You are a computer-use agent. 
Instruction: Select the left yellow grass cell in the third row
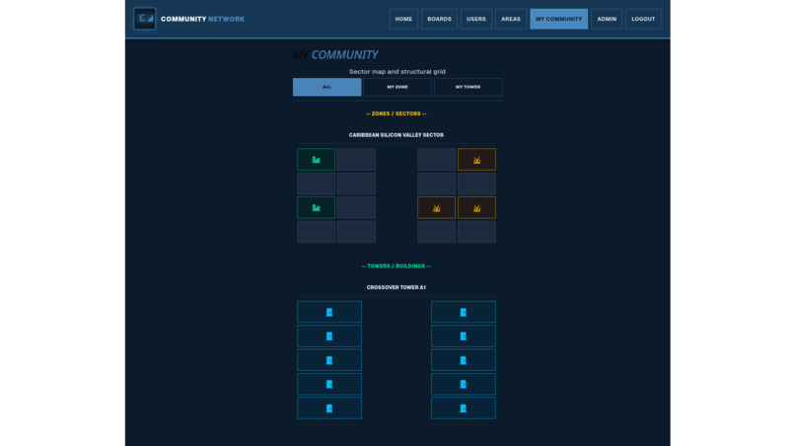436,207
